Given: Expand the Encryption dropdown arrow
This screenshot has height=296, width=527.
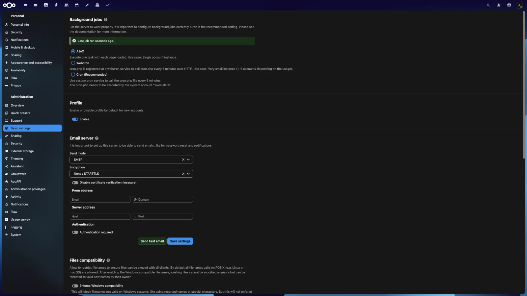Looking at the screenshot, I should pyautogui.click(x=188, y=174).
